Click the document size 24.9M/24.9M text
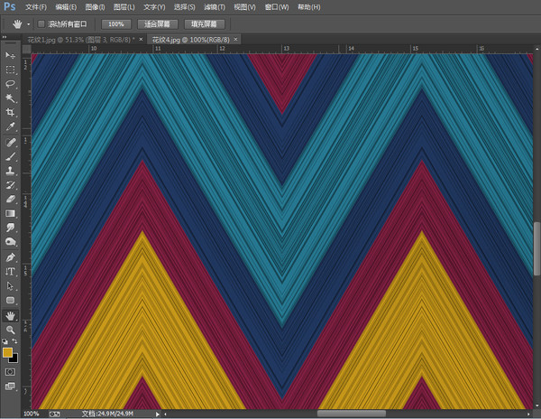 (x=107, y=414)
